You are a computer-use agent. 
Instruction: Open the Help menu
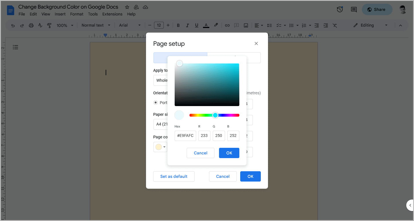point(131,14)
